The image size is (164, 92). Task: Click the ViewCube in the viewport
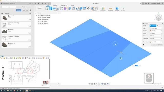click(x=158, y=17)
